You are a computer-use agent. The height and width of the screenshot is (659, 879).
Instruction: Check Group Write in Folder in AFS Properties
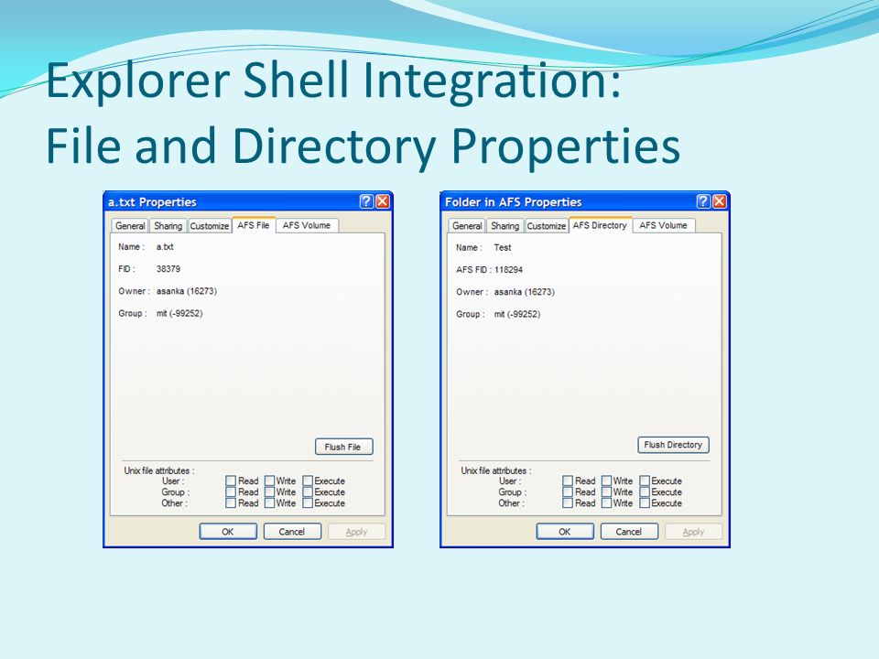pyautogui.click(x=606, y=492)
